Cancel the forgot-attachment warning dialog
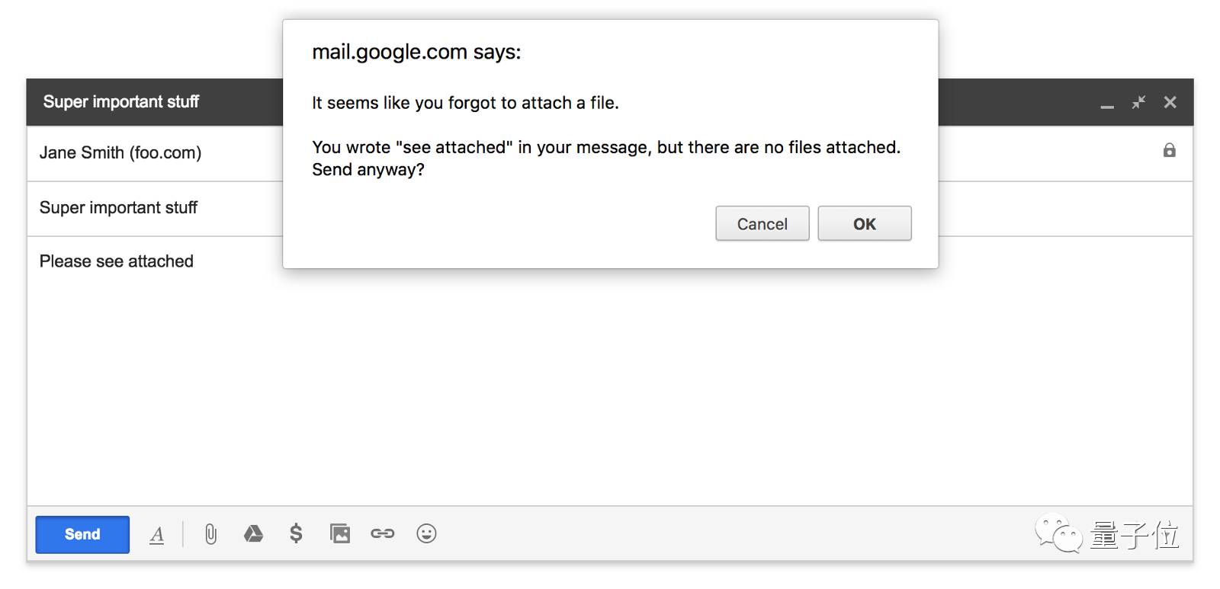 tap(762, 224)
